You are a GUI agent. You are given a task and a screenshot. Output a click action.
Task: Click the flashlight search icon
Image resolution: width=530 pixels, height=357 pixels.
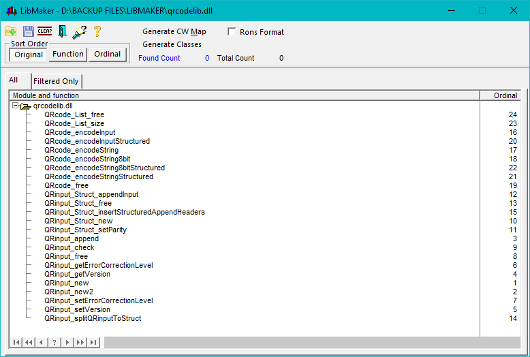(x=80, y=31)
